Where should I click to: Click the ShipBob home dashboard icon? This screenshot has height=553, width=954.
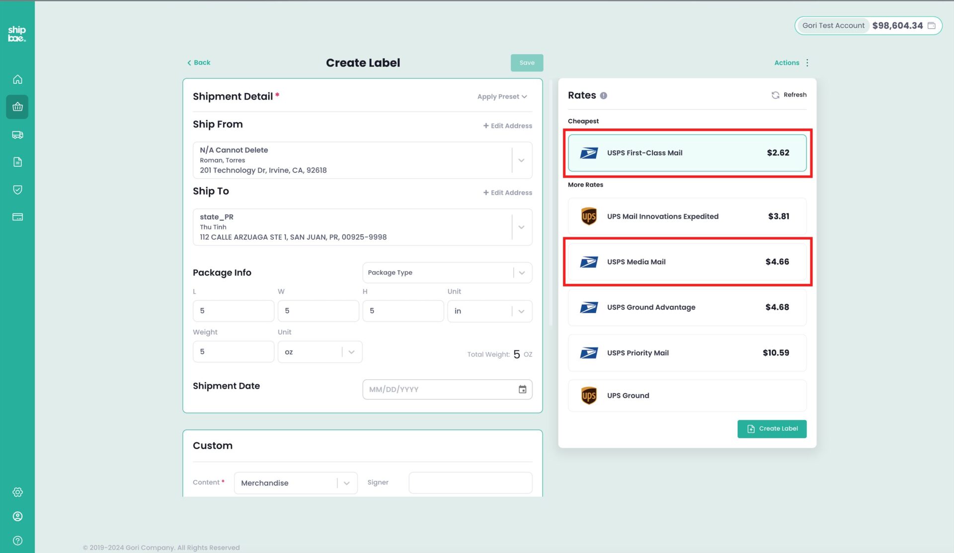[x=18, y=79]
